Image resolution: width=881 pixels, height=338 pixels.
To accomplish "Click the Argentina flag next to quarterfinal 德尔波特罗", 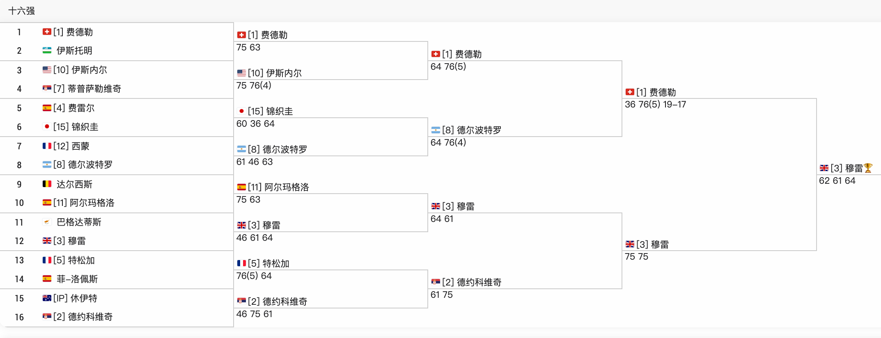I will pos(436,130).
